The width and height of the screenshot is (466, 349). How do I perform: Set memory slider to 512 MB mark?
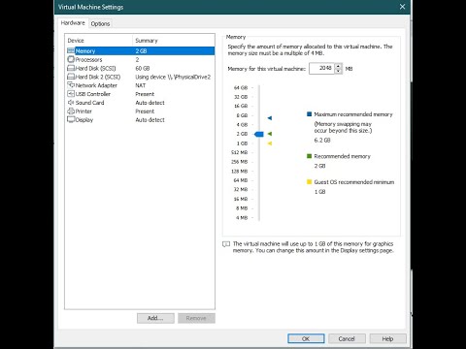coord(259,152)
